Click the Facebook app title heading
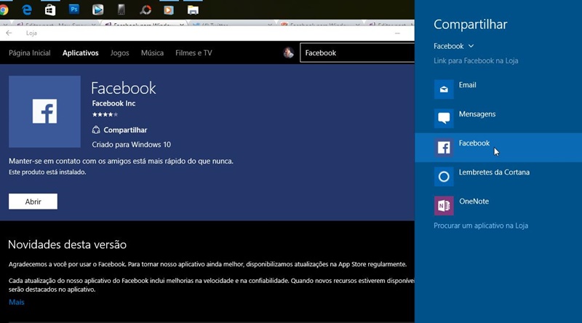The height and width of the screenshot is (323, 582). [123, 88]
